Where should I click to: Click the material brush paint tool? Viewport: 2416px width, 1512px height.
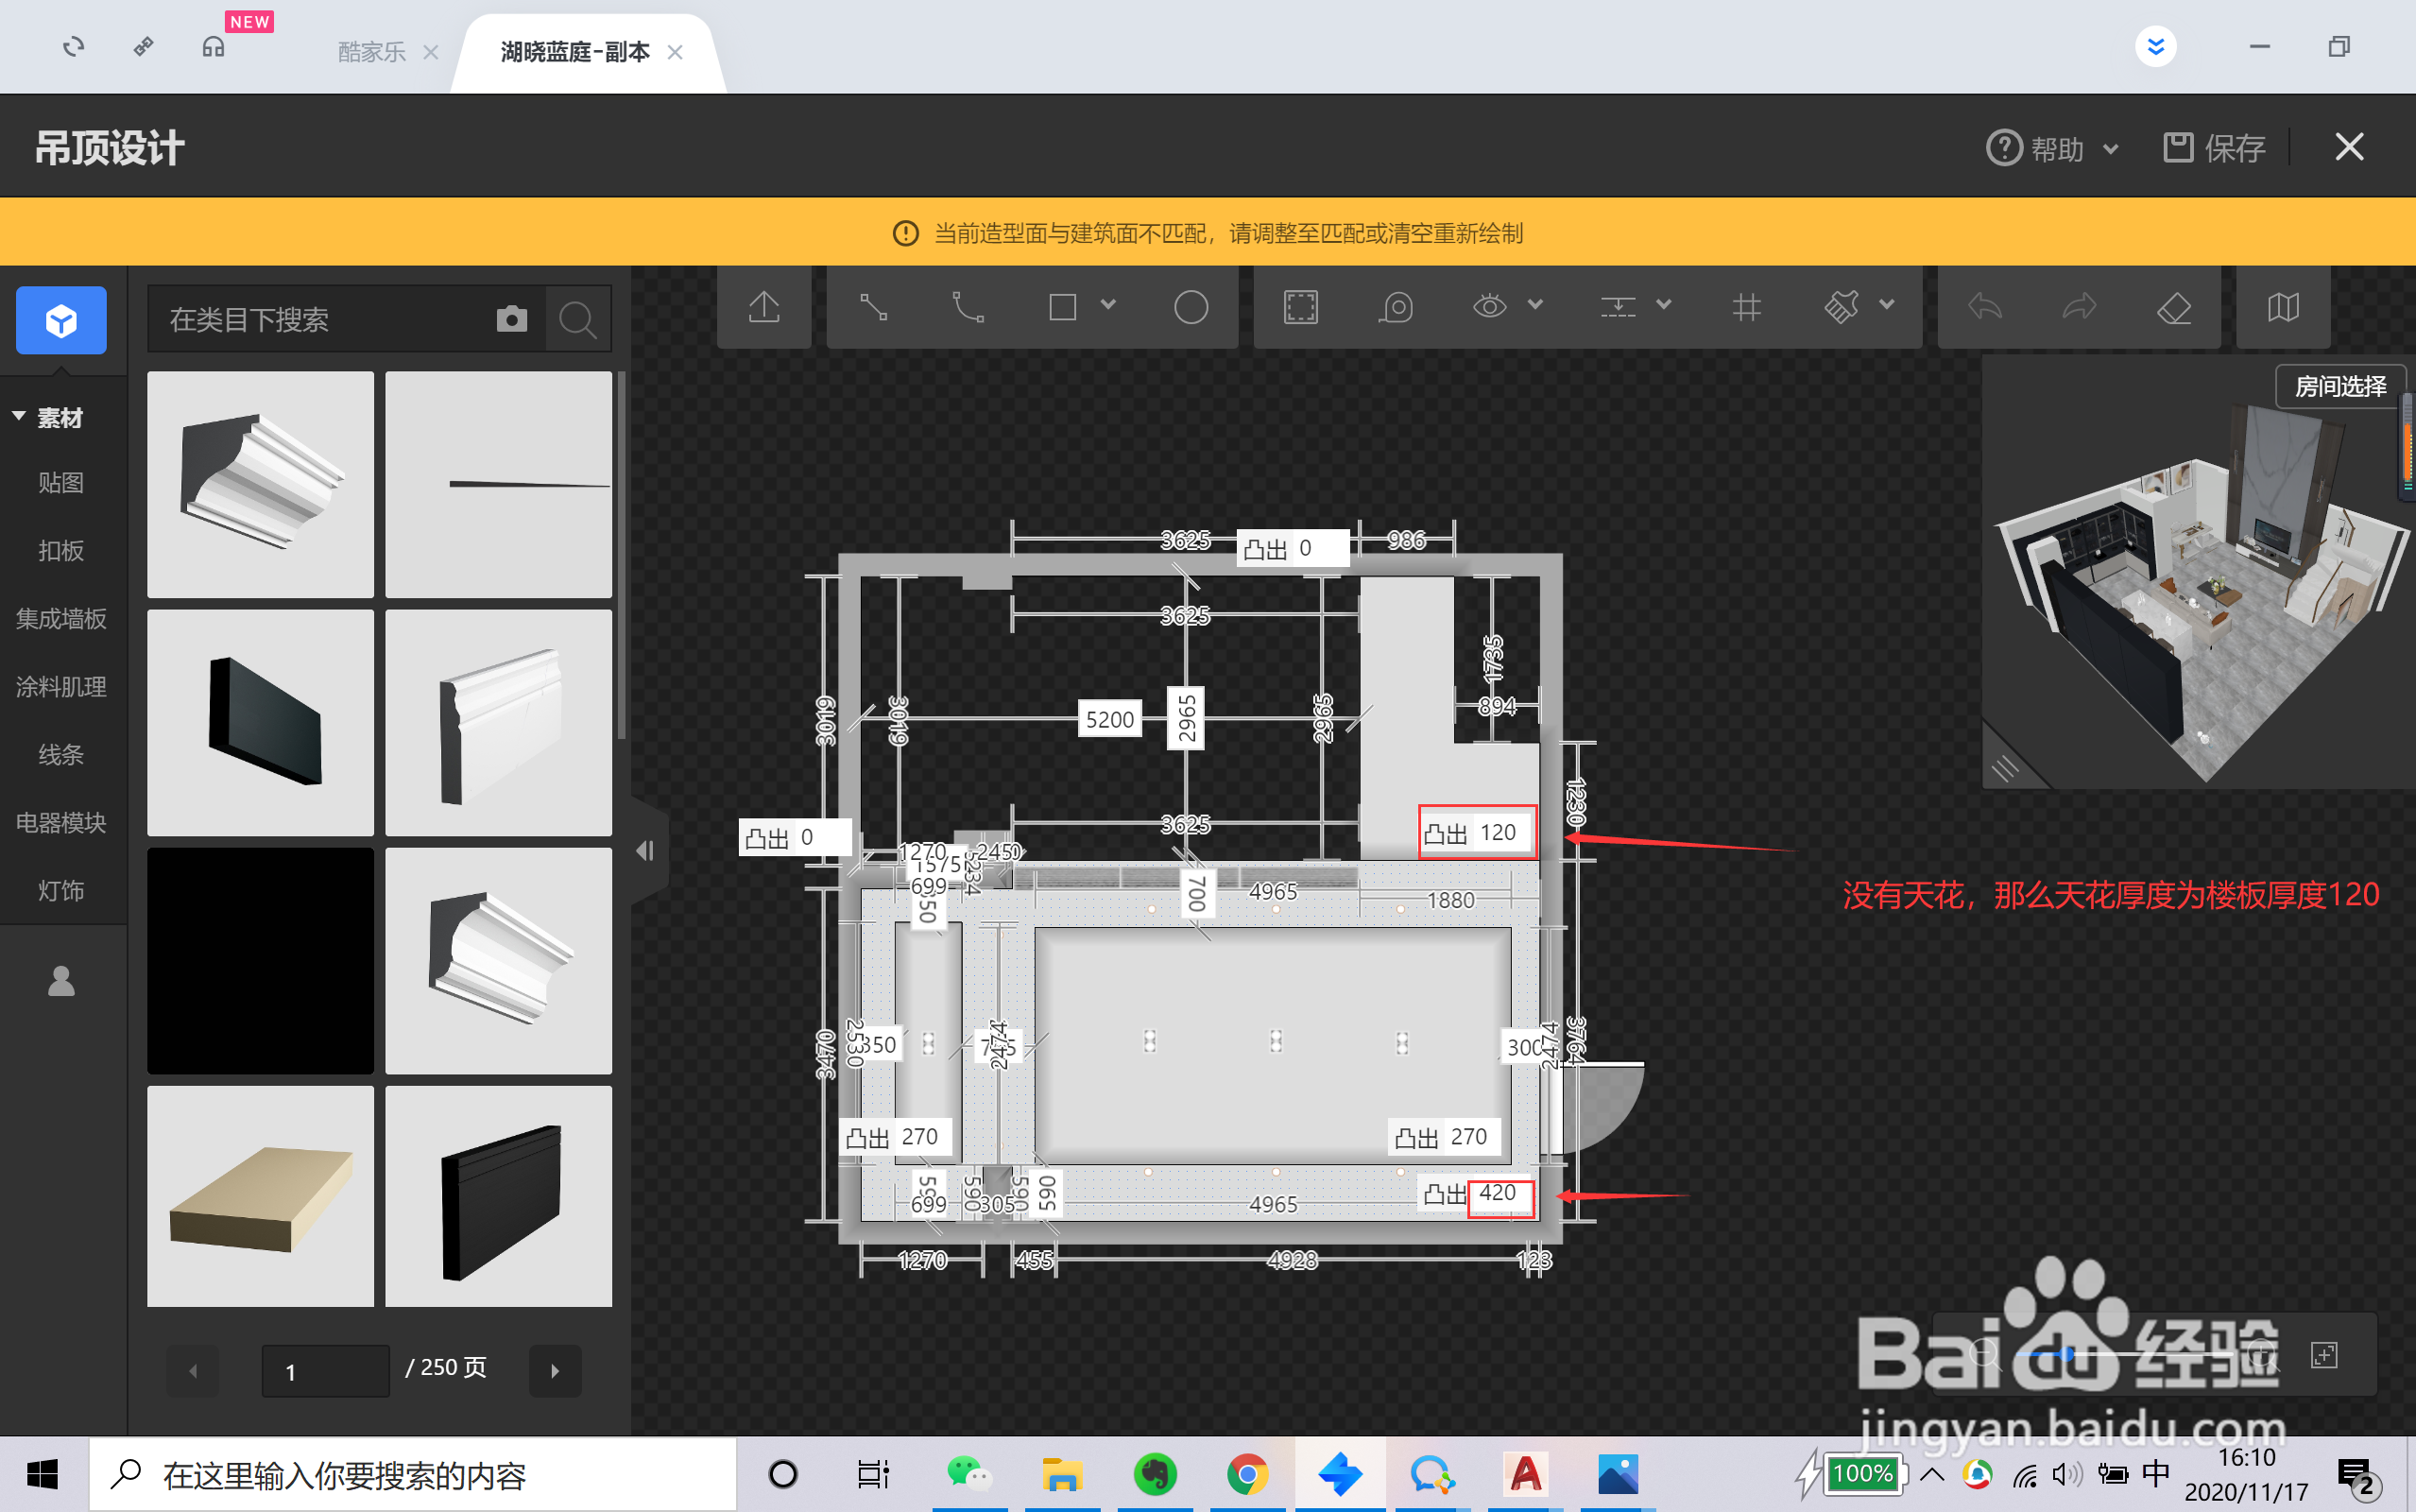[1841, 307]
